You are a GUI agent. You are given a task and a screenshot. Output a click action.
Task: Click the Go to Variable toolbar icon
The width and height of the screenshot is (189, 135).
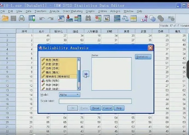(x=69, y=19)
